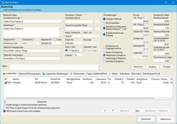177x124 pixels.
Task: Click the Material-Nr. field M53805.00
Action: click(51, 43)
